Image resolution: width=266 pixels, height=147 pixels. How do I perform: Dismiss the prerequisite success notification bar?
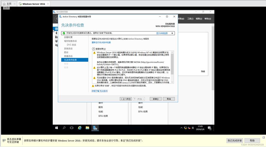tap(172, 33)
